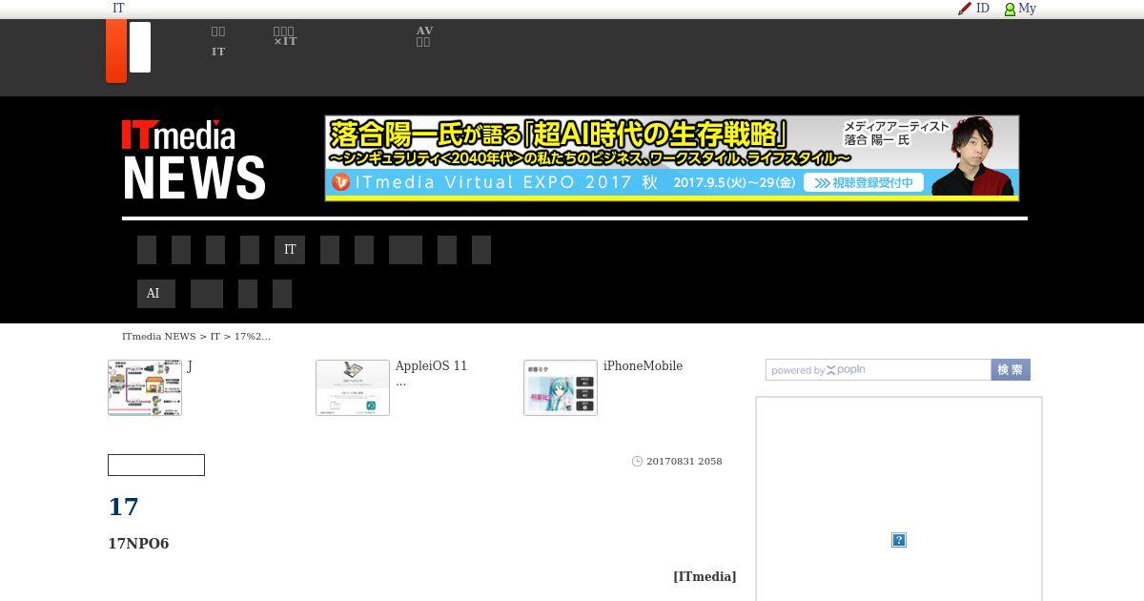
Task: Click the orange and white site logo
Action: (x=128, y=51)
